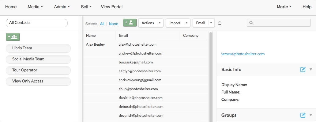Screen dimensions: 316x122
Task: Open View Portal
Action: (x=112, y=7)
